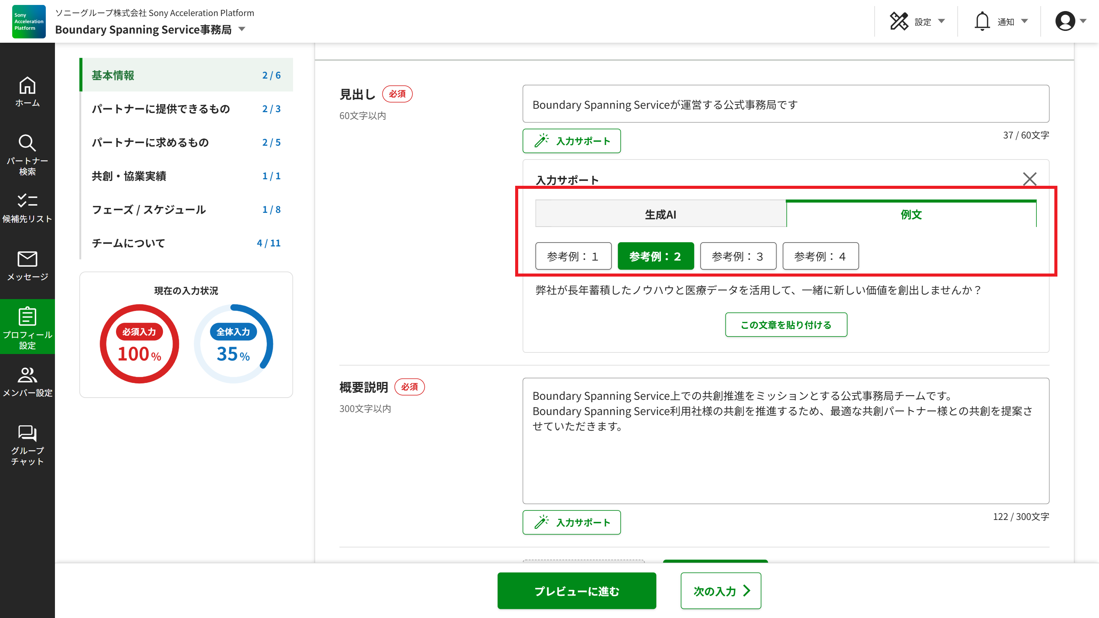Select 参考例：4 example option
The width and height of the screenshot is (1099, 618).
[820, 256]
